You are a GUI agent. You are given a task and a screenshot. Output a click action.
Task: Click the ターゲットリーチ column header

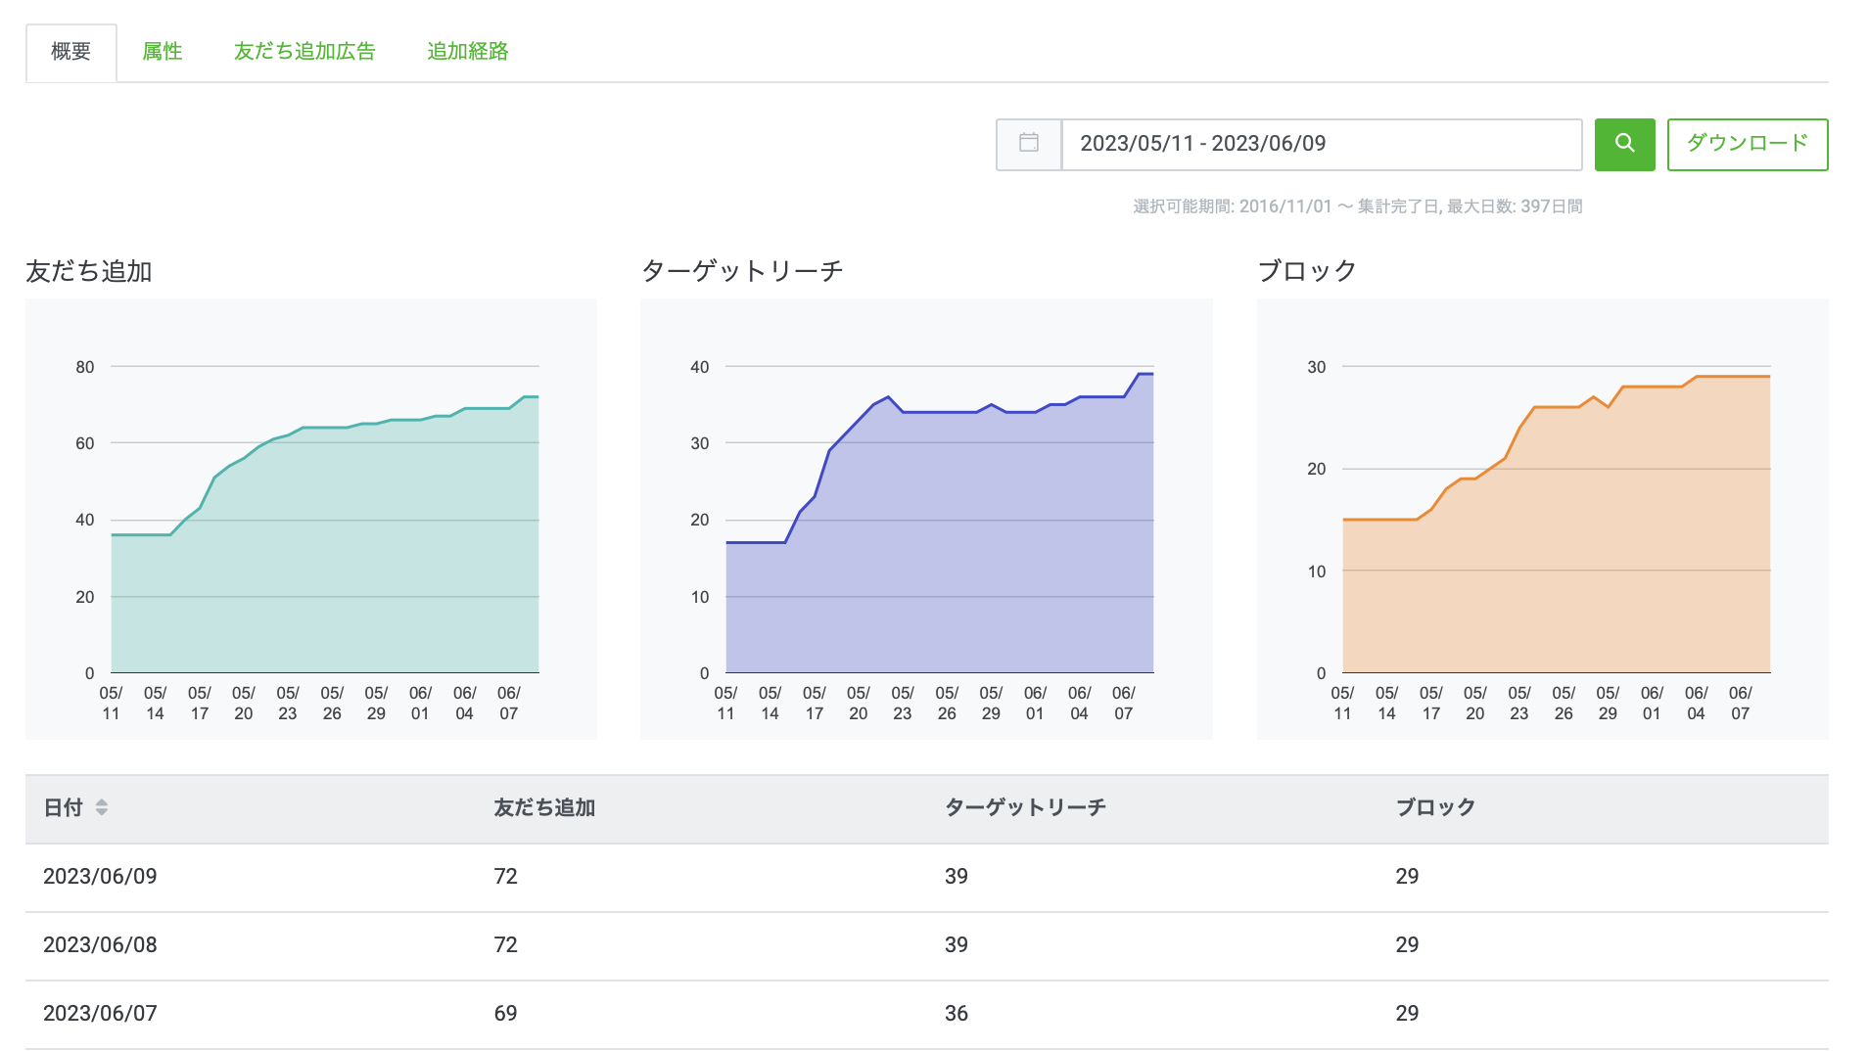tap(1025, 808)
